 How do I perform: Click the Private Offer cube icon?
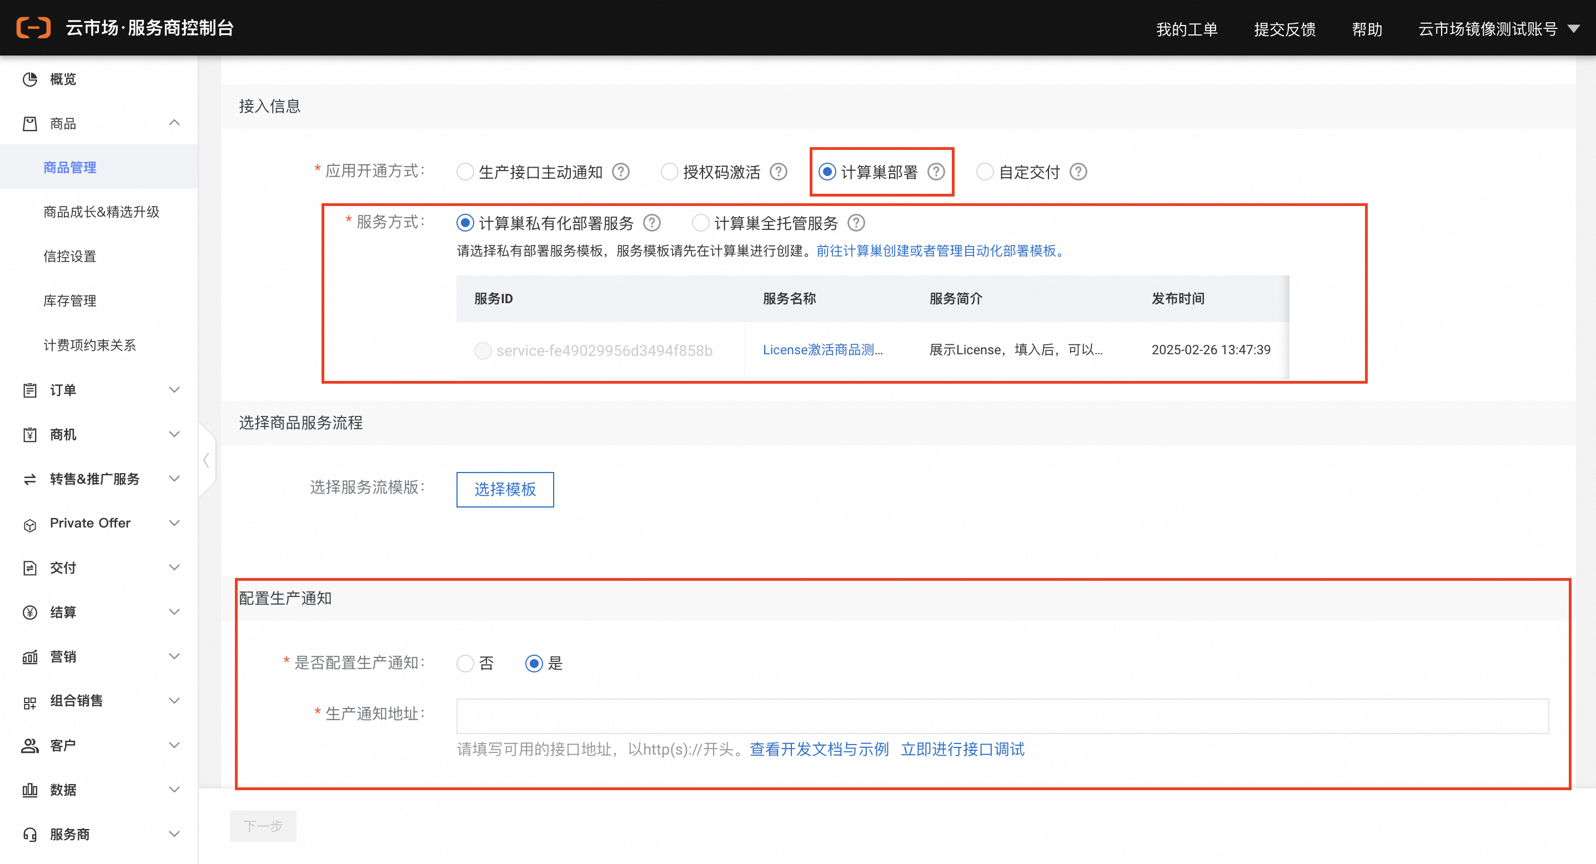30,525
